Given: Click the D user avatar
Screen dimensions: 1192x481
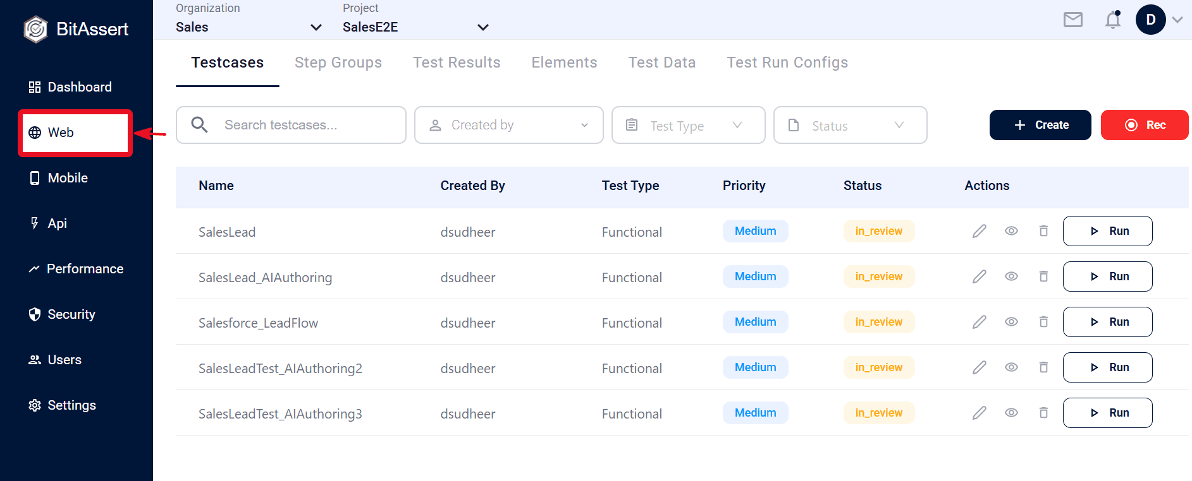Looking at the screenshot, I should (x=1151, y=20).
